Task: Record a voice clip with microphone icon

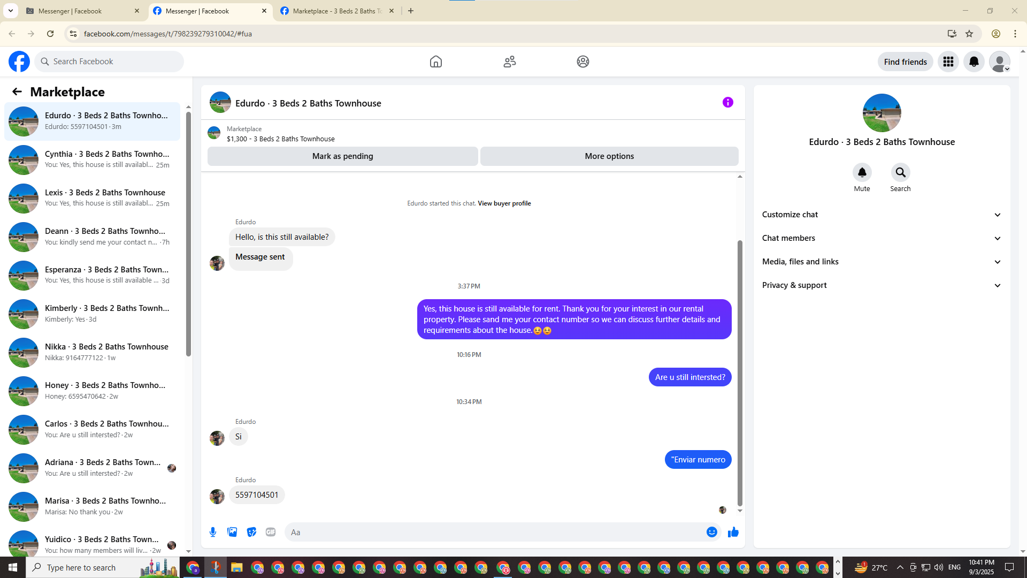Action: tap(213, 532)
